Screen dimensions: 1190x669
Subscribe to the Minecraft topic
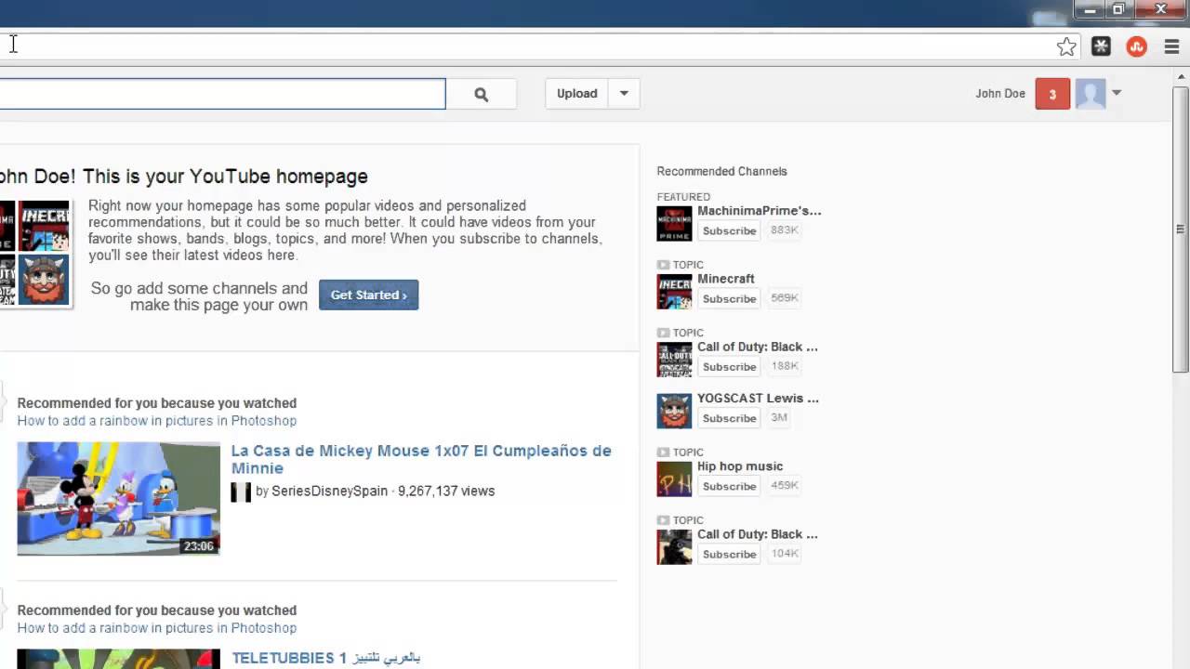coord(729,298)
